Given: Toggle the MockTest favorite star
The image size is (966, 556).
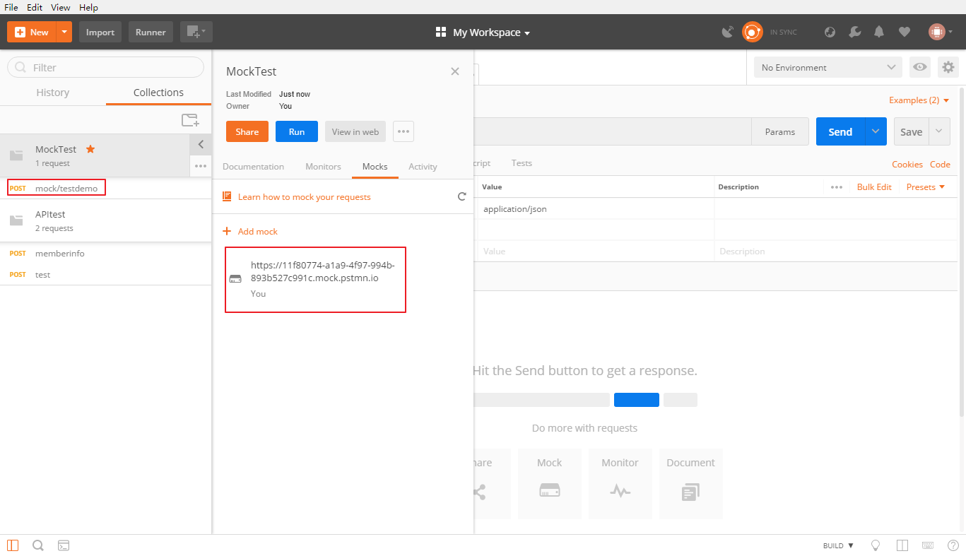Looking at the screenshot, I should (x=90, y=149).
